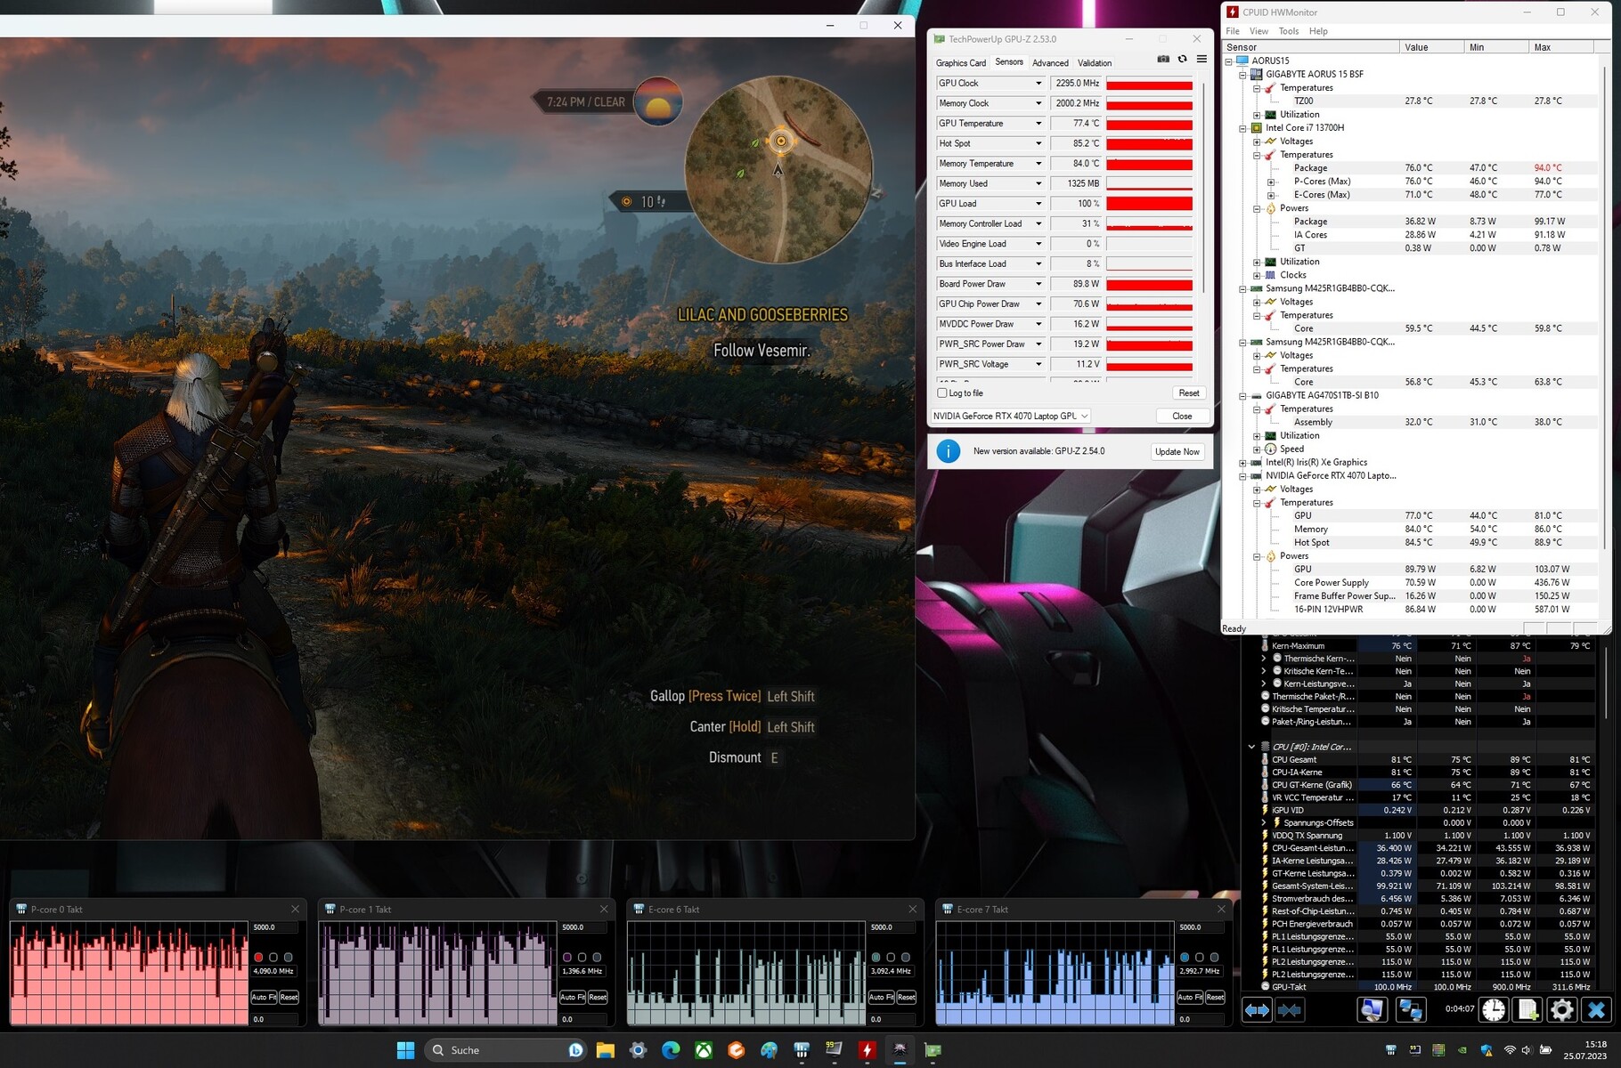Viewport: 1621px width, 1068px height.
Task: Open HWiNFO sensor settings gear icon
Action: (1562, 1010)
